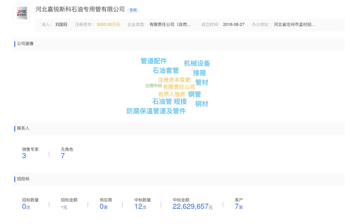Click the tag 防腐保温管道及管件
Image resolution: width=358 pixels, height=224 pixels.
(x=156, y=111)
